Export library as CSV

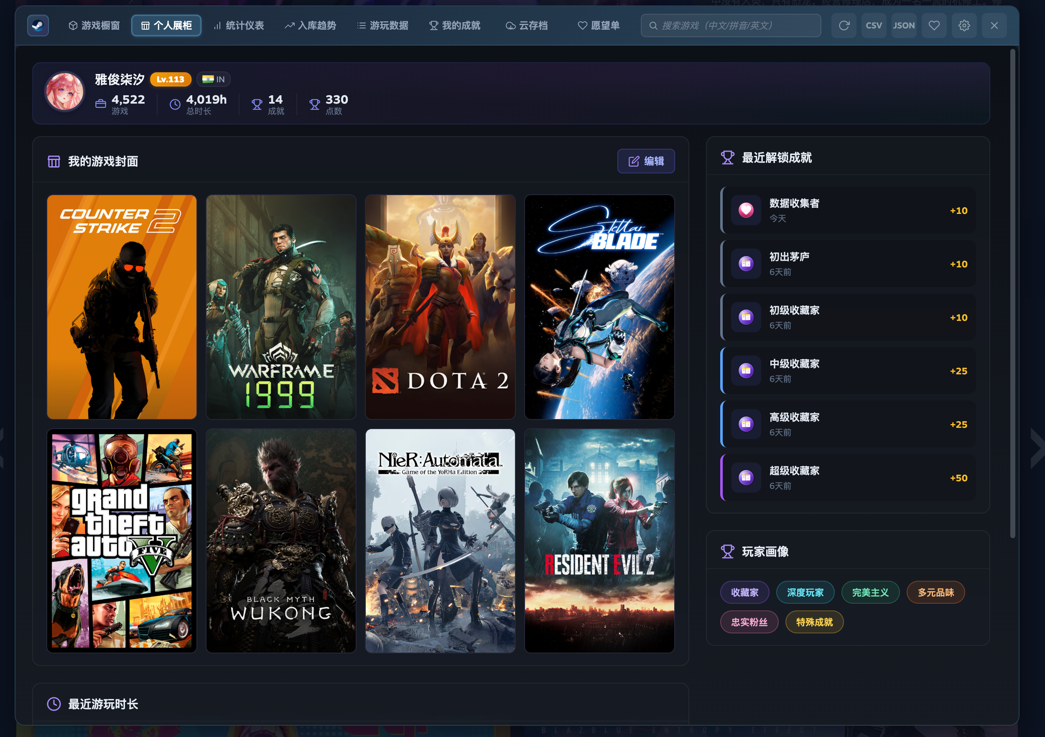874,25
